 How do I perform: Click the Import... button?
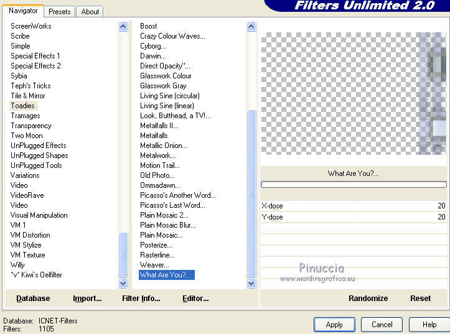(x=87, y=299)
